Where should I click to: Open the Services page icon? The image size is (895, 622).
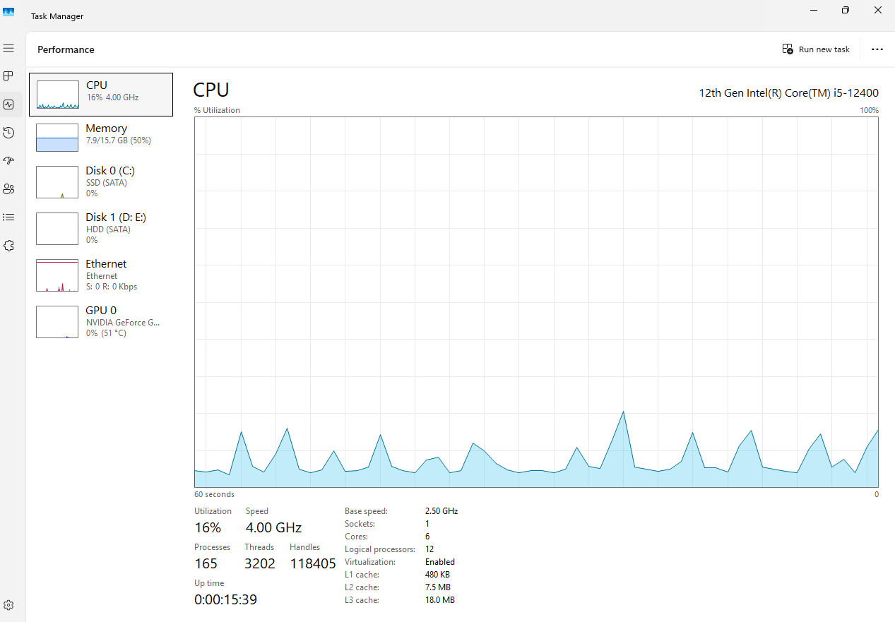(x=8, y=246)
